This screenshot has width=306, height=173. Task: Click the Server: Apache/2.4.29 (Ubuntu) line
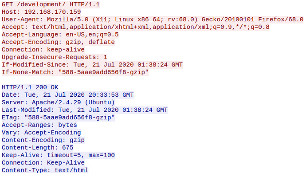click(58, 102)
